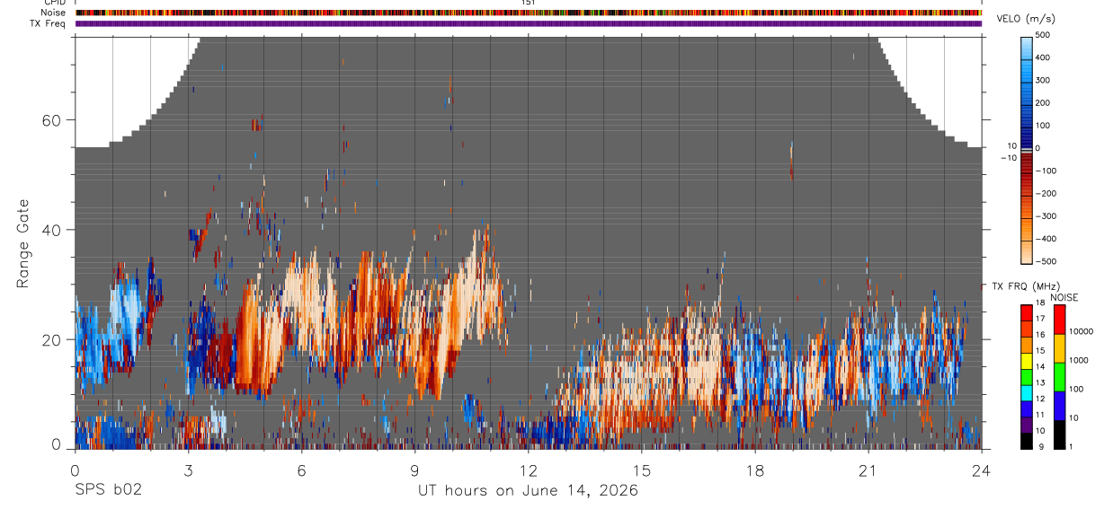Click the Range Gate axis title
Image resolution: width=1104 pixels, height=509 pixels.
point(22,244)
